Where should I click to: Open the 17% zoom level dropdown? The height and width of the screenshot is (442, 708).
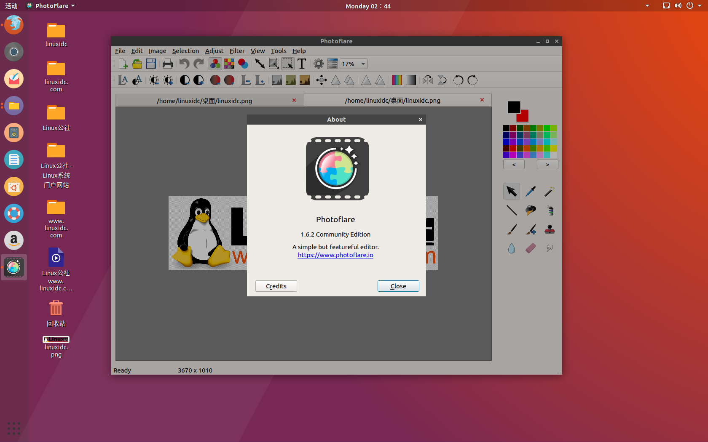coord(354,64)
